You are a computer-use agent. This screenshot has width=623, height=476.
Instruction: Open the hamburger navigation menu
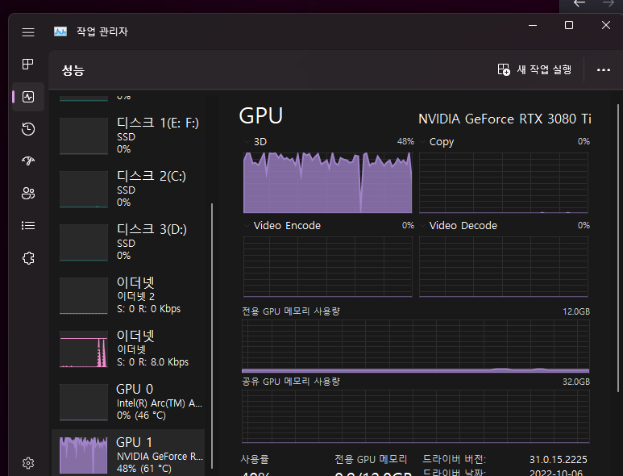pyautogui.click(x=28, y=32)
